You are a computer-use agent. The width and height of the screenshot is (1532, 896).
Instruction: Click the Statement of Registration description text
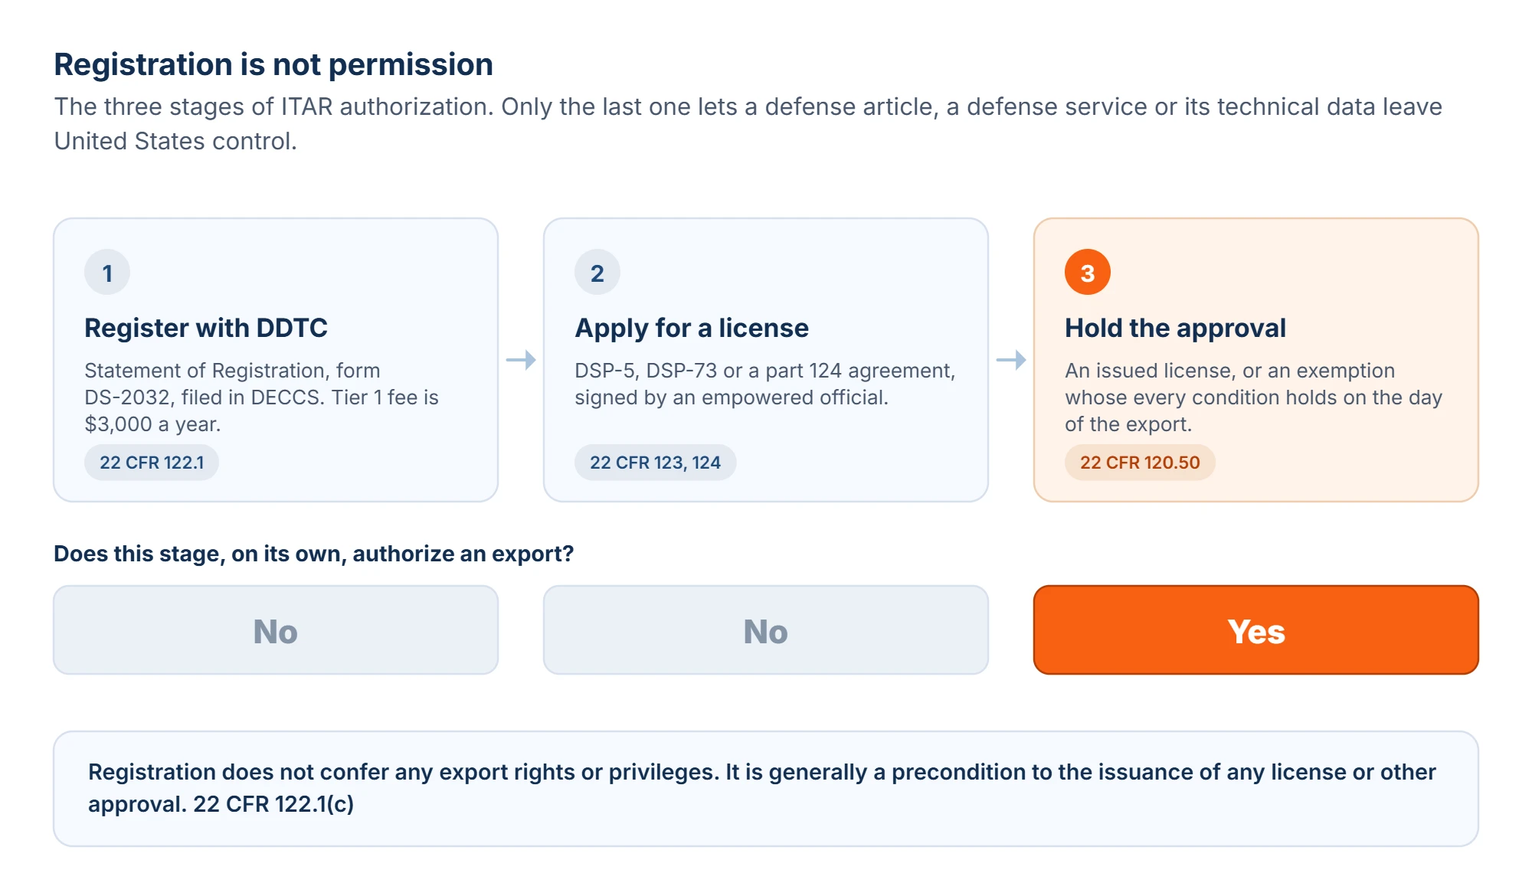[261, 397]
